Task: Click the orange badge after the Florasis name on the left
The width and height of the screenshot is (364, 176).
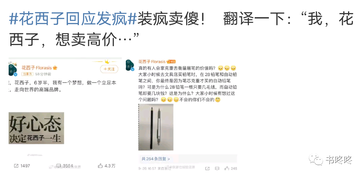Action: click(x=55, y=68)
